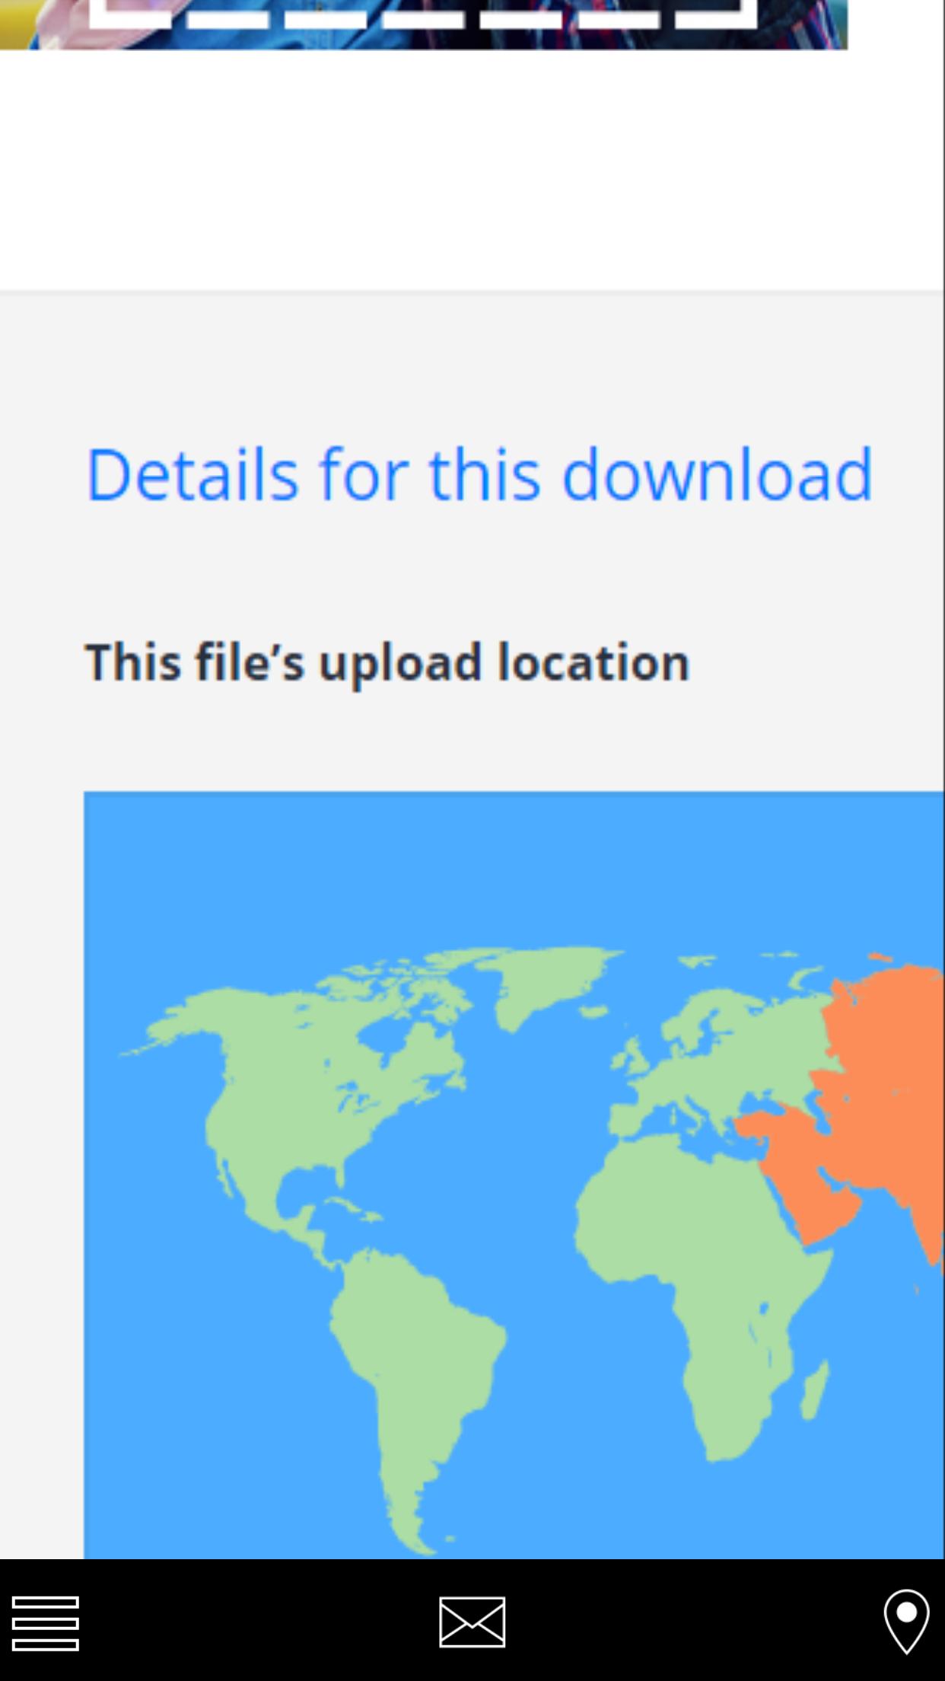Click the middle white dash in banner

click(x=424, y=20)
